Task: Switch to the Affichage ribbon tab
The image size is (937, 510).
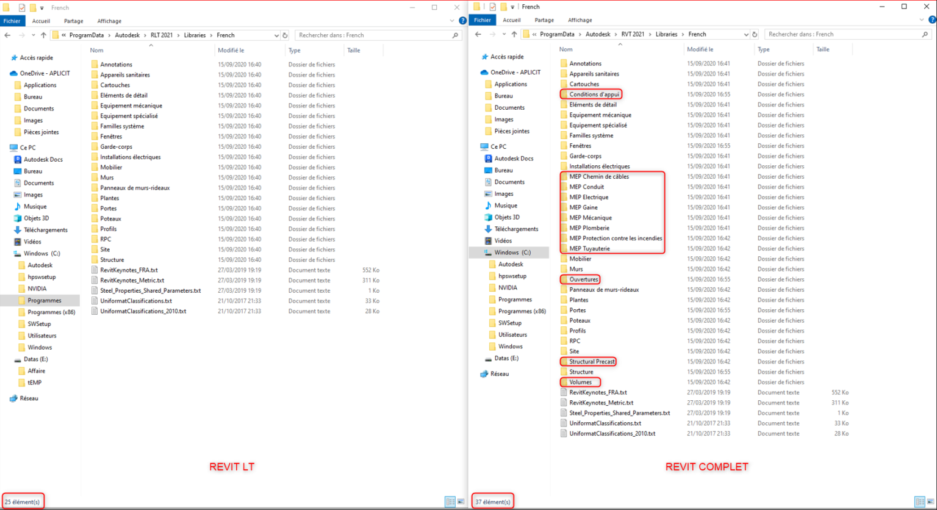Action: (x=109, y=20)
